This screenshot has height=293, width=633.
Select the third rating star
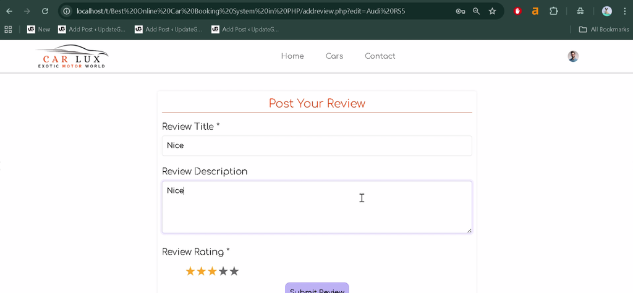(212, 271)
